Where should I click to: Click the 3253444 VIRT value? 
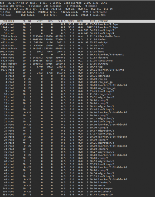pos(38,36)
